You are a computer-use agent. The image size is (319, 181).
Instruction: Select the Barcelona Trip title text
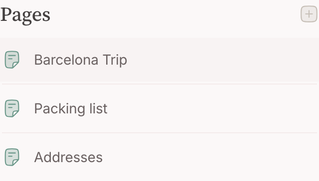pyautogui.click(x=81, y=60)
